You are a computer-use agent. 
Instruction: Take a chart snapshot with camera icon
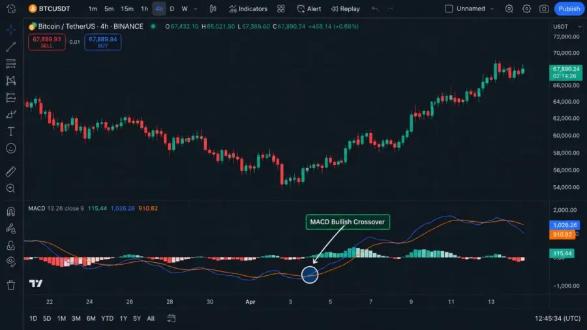tap(544, 8)
